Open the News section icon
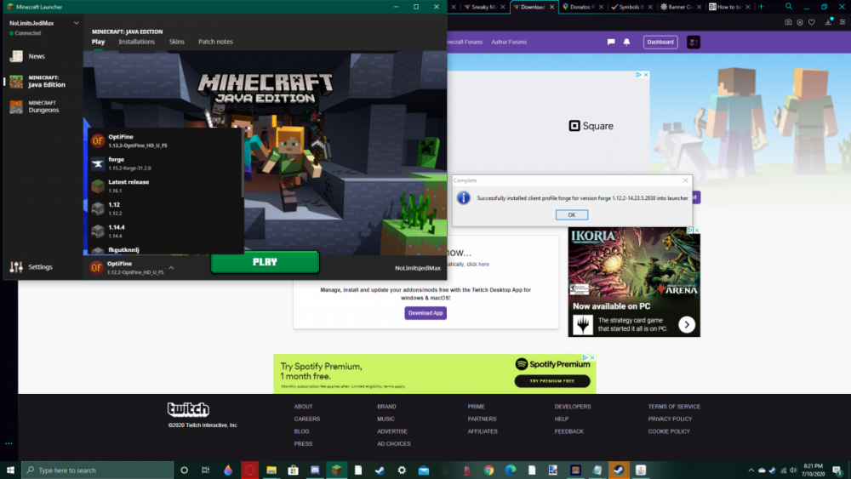The image size is (851, 479). [16, 56]
